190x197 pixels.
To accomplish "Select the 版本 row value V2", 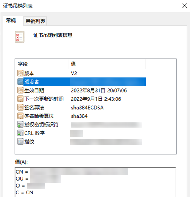I will click(x=74, y=73).
